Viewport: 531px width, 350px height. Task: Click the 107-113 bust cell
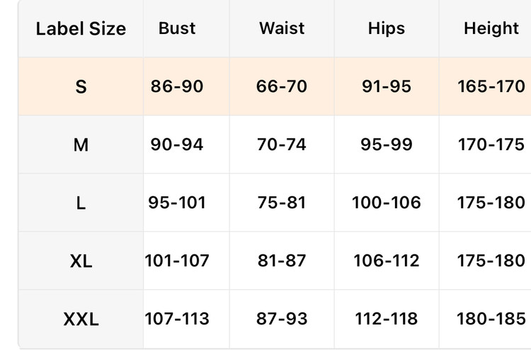(x=177, y=319)
